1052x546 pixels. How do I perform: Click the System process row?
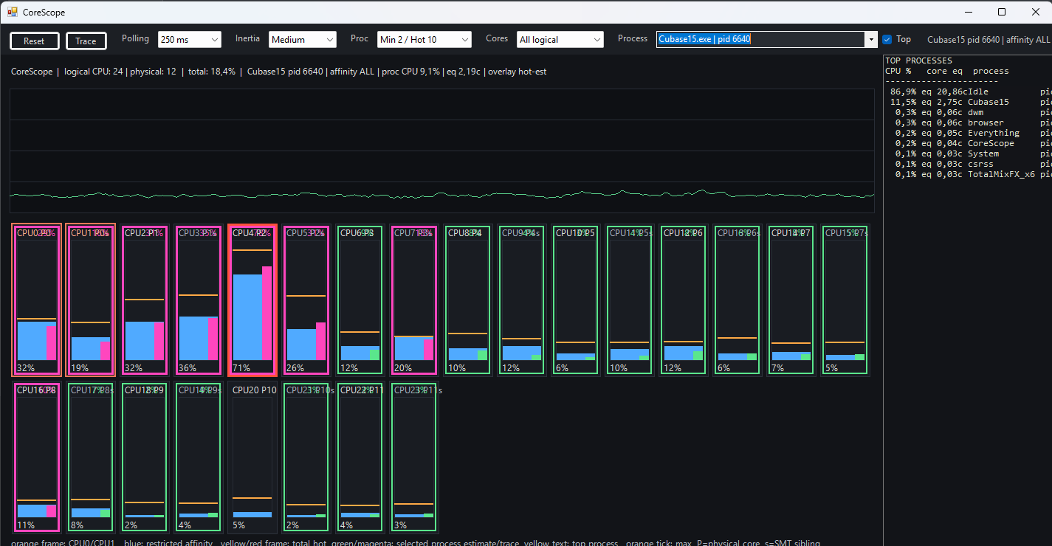(x=968, y=153)
